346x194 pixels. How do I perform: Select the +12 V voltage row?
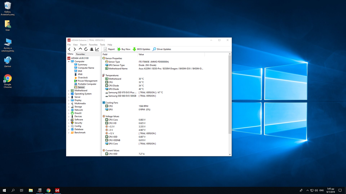click(x=165, y=133)
